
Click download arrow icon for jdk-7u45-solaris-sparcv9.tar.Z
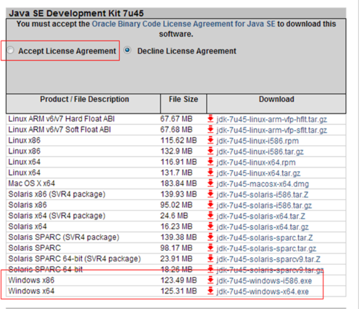click(210, 259)
